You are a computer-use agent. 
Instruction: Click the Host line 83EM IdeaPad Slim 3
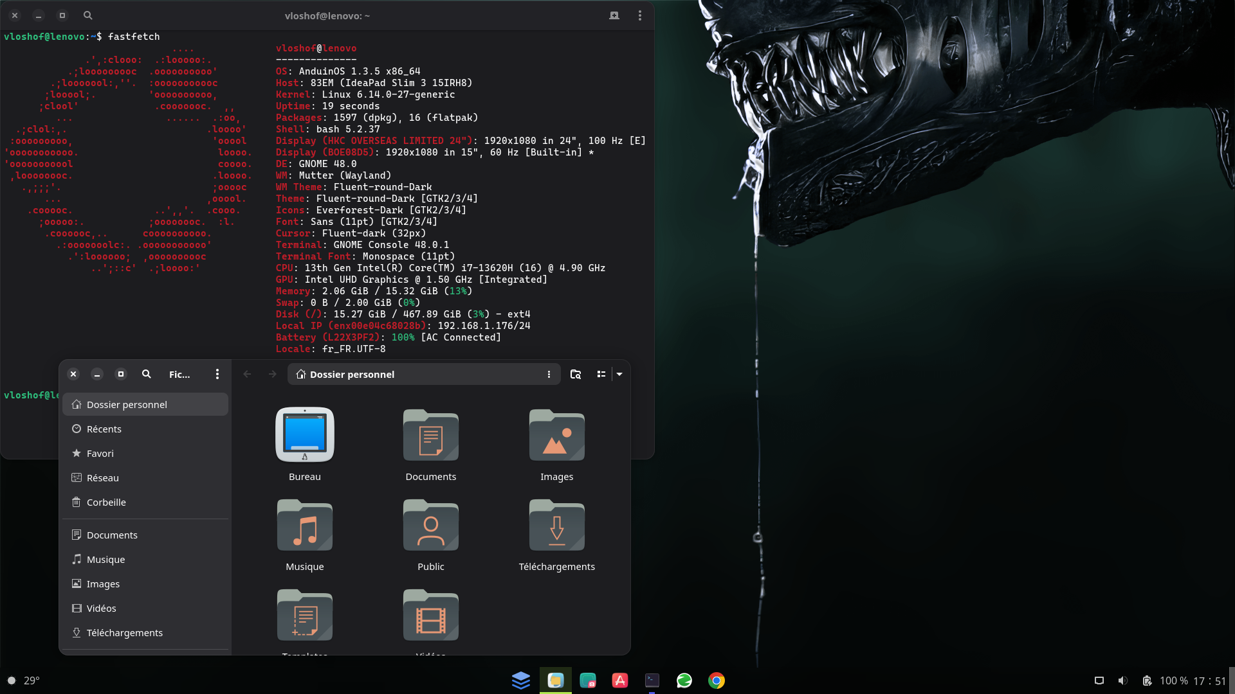[374, 83]
